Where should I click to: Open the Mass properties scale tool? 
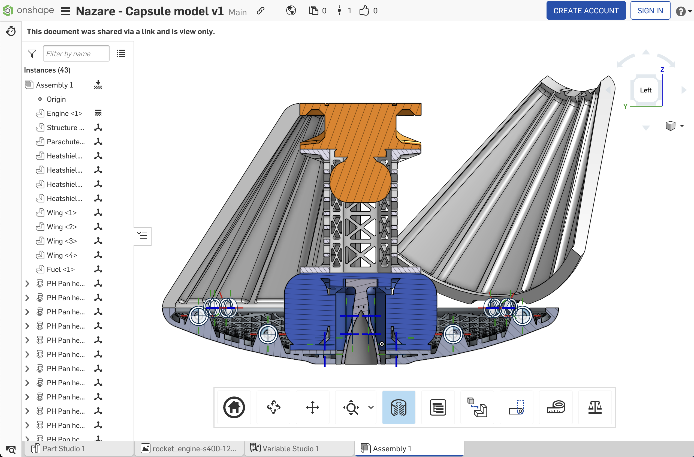[595, 407]
